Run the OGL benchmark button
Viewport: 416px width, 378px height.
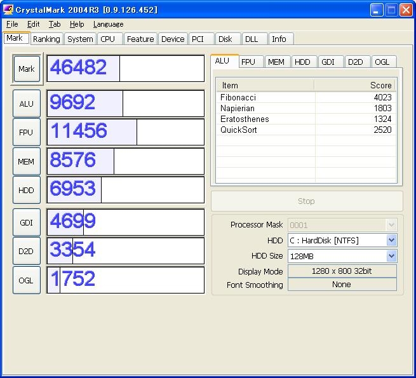coord(26,280)
